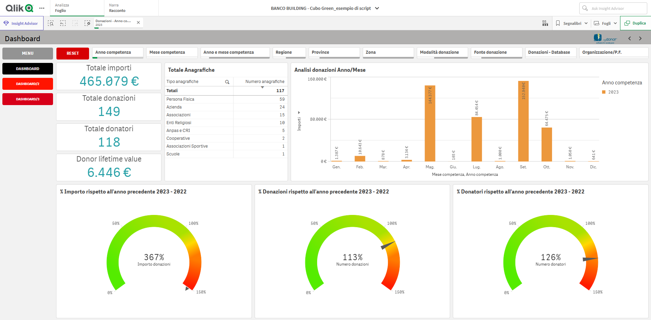The width and height of the screenshot is (651, 320).
Task: Go to the next sheet arrow
Action: click(x=640, y=38)
